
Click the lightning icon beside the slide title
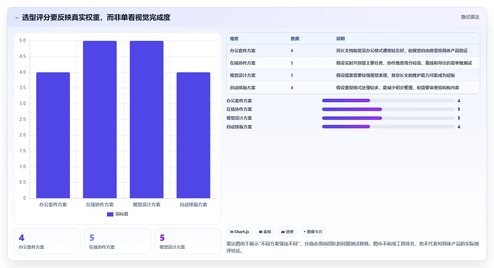(x=17, y=18)
